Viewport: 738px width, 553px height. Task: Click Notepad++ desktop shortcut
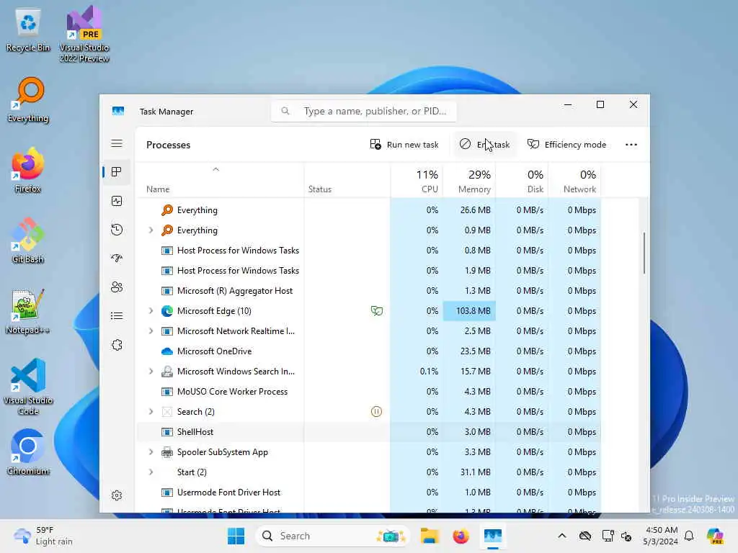click(x=28, y=312)
